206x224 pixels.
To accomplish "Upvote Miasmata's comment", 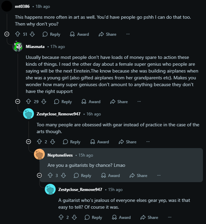I will pos(29,101).
